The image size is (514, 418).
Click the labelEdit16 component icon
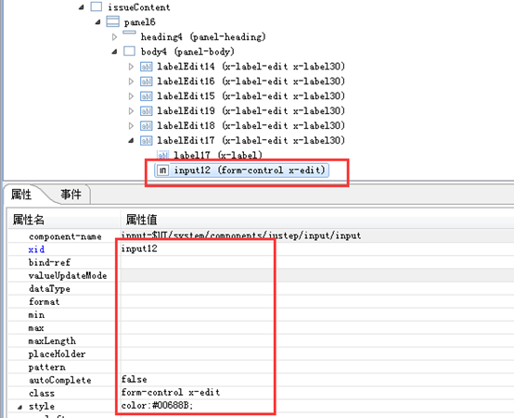(147, 82)
